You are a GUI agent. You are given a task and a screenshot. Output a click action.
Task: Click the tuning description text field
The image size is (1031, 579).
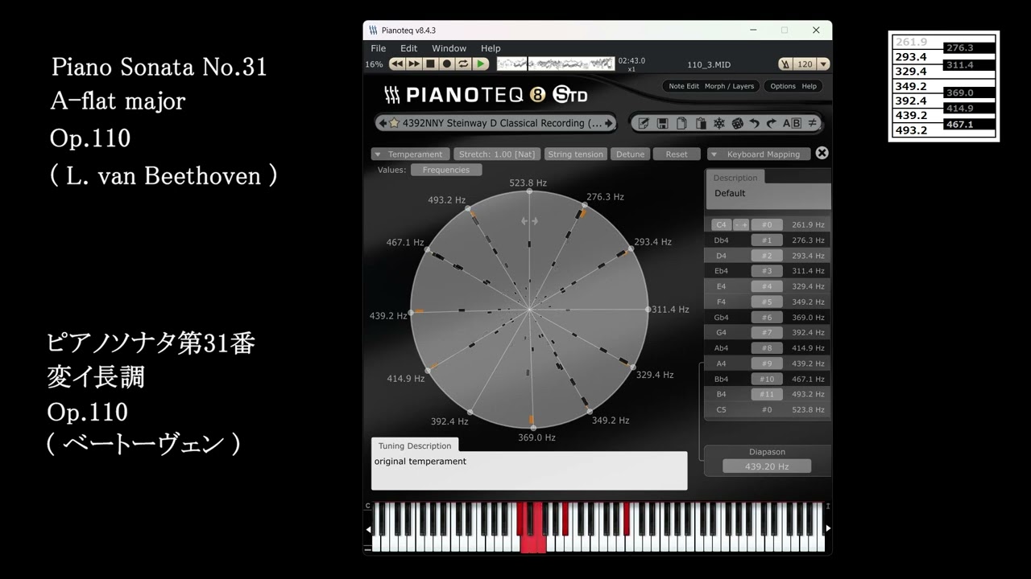click(x=529, y=470)
